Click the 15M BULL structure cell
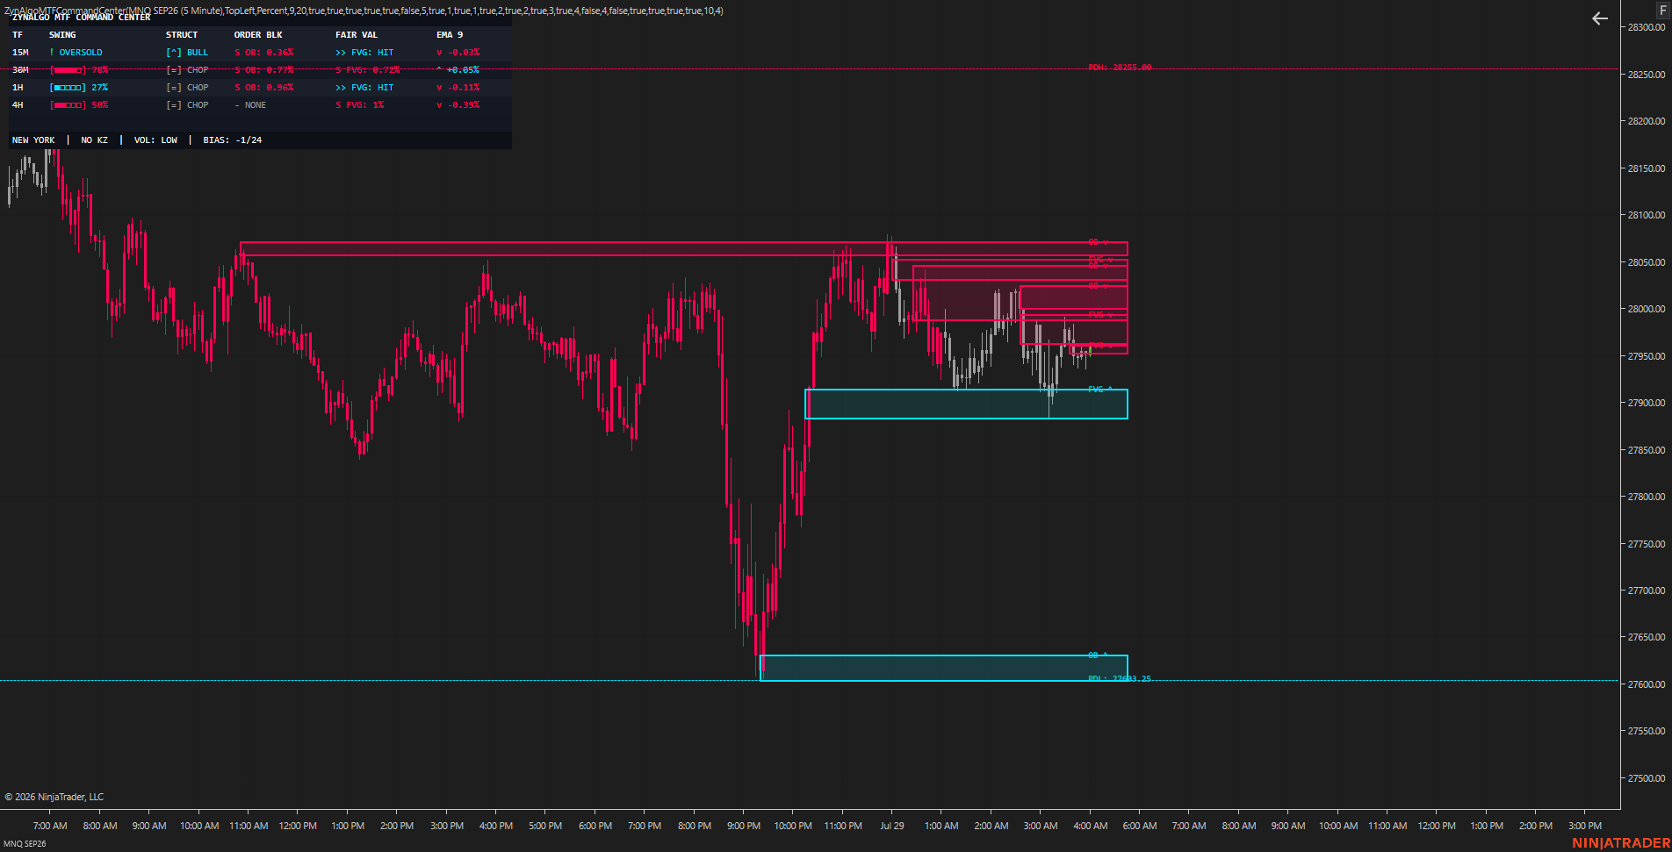Screen dimensions: 1672x852 tap(187, 53)
